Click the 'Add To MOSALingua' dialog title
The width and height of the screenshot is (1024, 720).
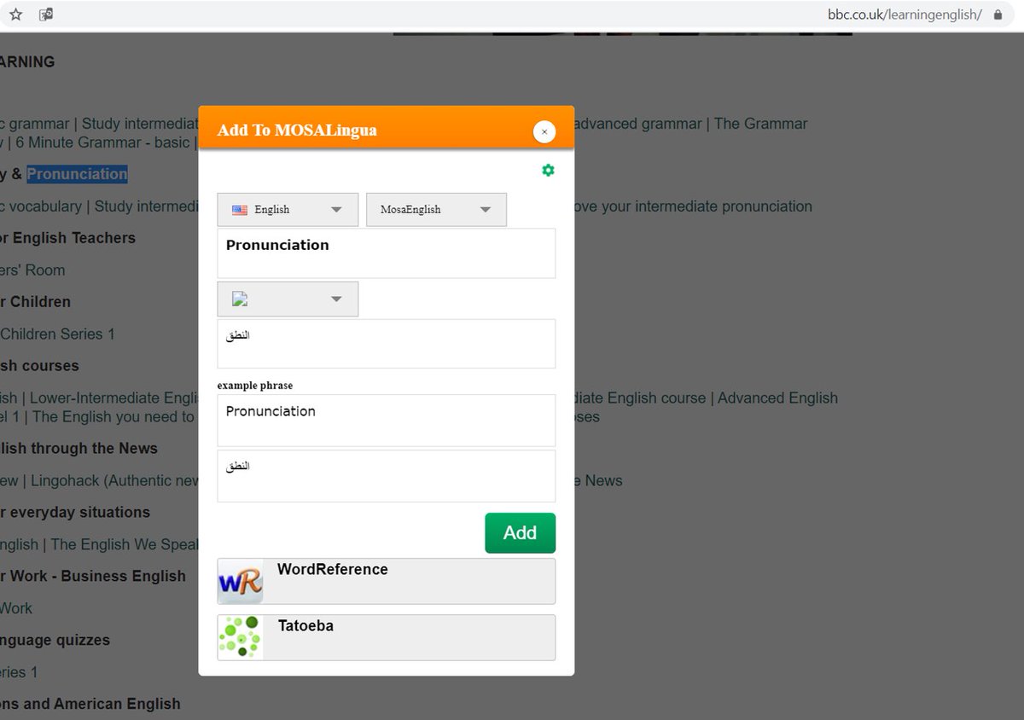(x=297, y=131)
